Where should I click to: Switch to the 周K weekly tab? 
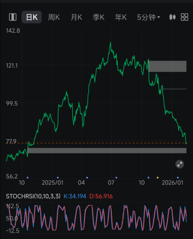pyautogui.click(x=54, y=17)
